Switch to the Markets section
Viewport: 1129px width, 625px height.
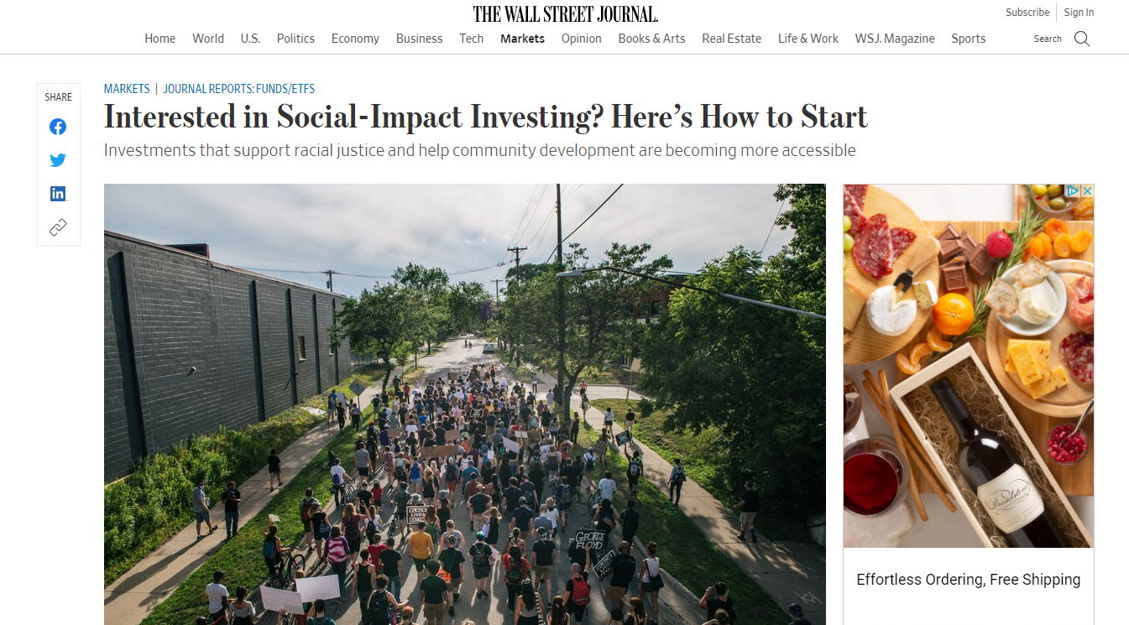point(522,39)
